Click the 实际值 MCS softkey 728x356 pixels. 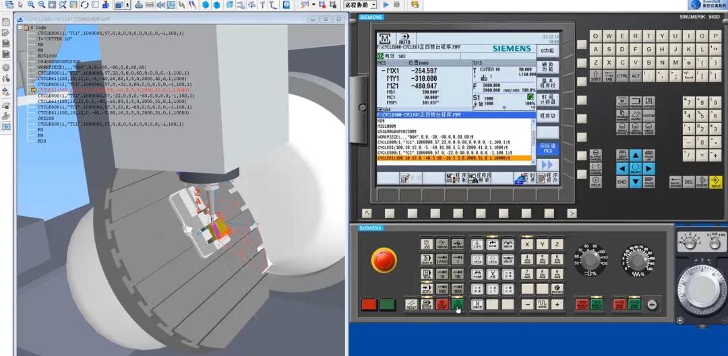pos(547,148)
